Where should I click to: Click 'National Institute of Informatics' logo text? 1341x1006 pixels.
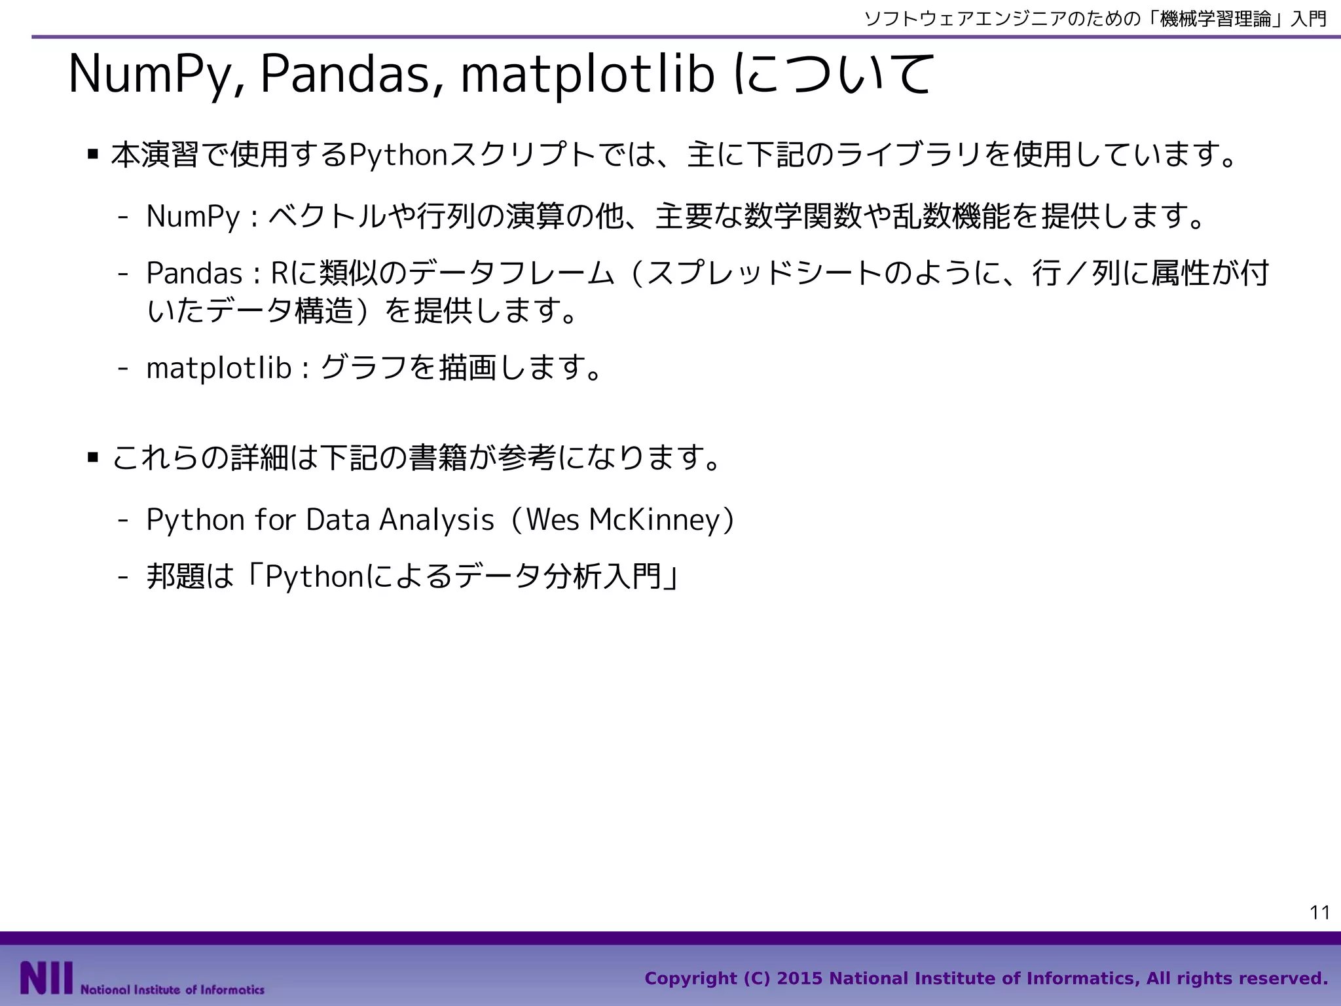pyautogui.click(x=172, y=990)
